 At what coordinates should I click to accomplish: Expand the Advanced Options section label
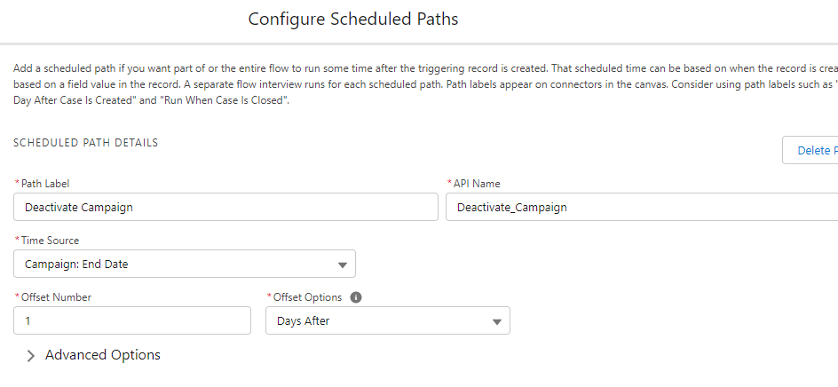tap(103, 355)
